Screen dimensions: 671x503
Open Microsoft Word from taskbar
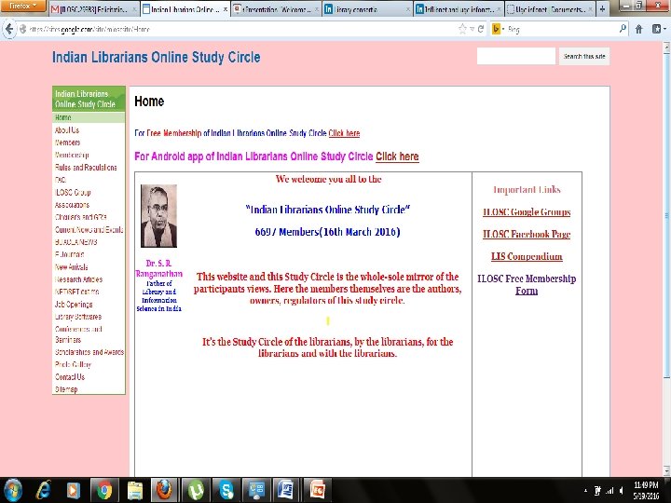pos(285,491)
